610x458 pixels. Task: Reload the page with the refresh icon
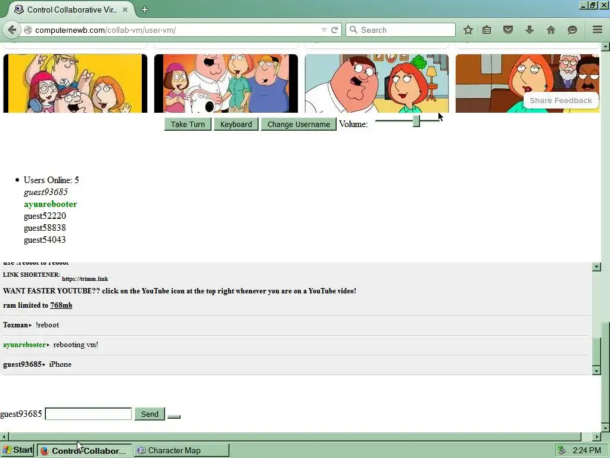pos(334,30)
